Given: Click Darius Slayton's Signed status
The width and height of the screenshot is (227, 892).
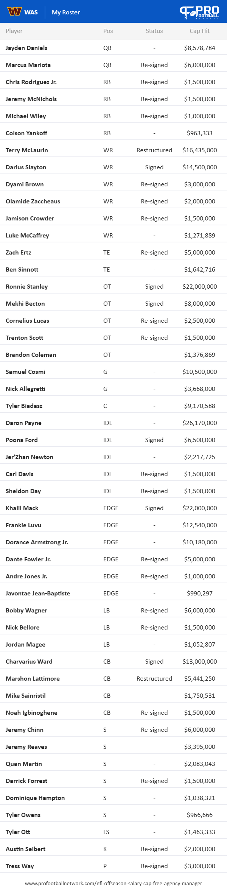Looking at the screenshot, I should tap(154, 167).
